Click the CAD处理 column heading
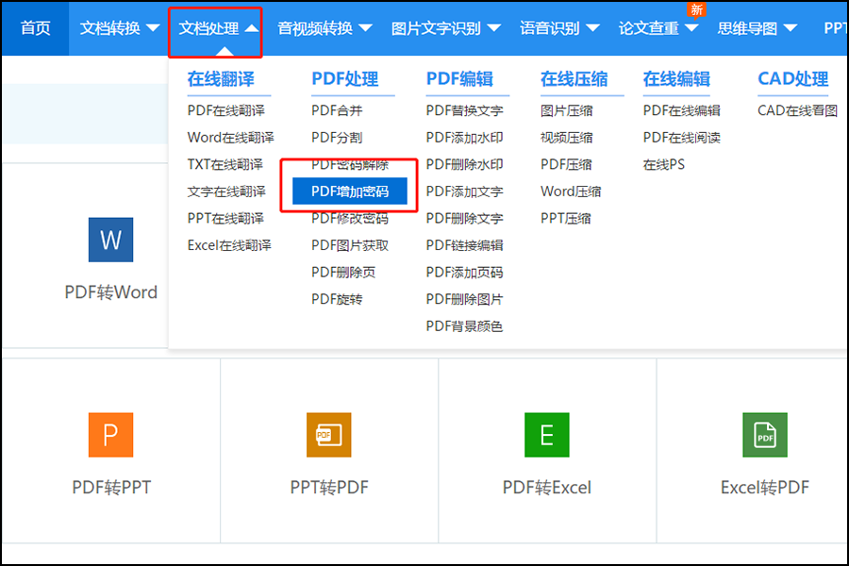Image resolution: width=849 pixels, height=566 pixels. click(792, 79)
